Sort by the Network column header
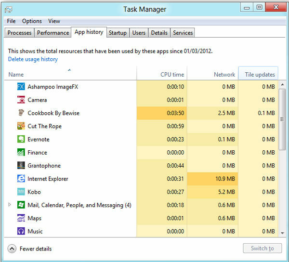Image resolution: width=289 pixels, height=262 pixels. point(212,73)
